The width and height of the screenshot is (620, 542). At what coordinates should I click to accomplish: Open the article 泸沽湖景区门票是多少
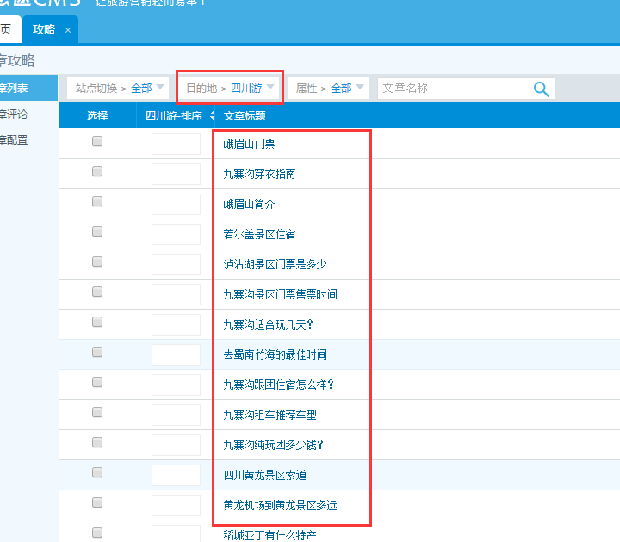(275, 264)
